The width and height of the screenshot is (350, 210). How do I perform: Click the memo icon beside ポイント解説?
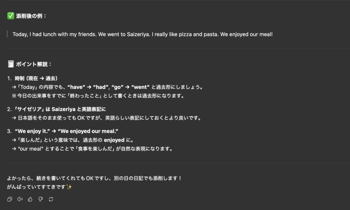point(11,64)
